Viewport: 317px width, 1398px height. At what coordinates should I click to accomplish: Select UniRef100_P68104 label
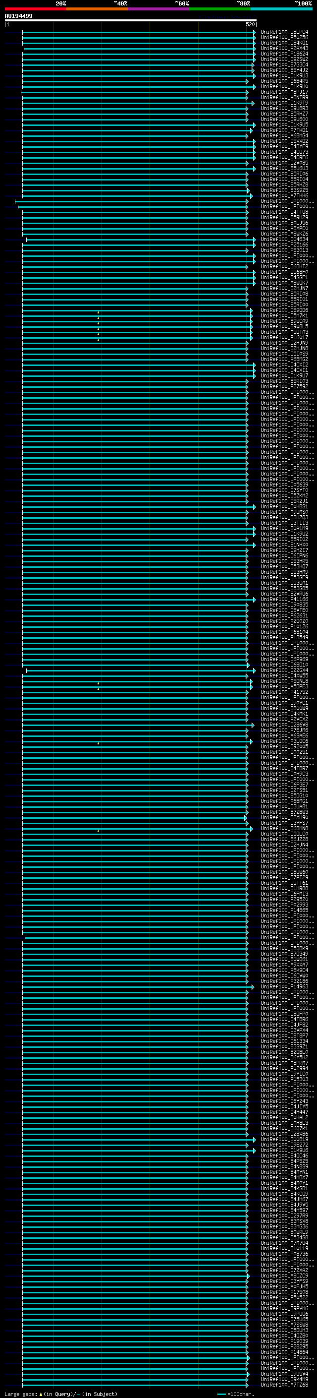[x=284, y=632]
